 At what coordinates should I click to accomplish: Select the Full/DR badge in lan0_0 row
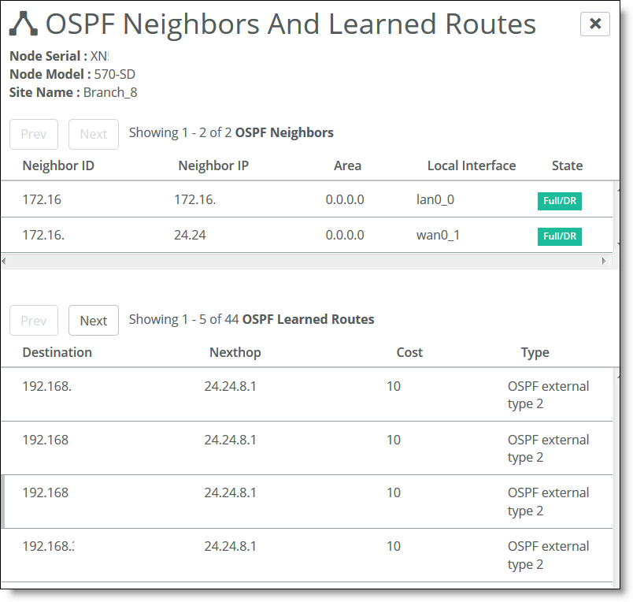560,201
